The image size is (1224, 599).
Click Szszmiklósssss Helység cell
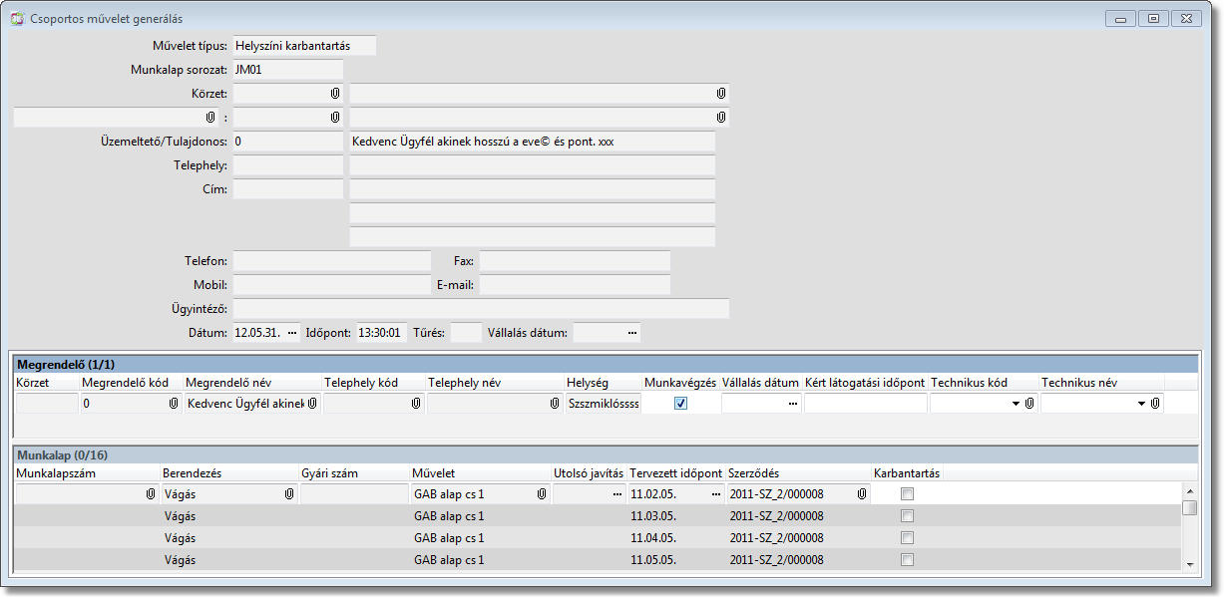click(x=603, y=404)
